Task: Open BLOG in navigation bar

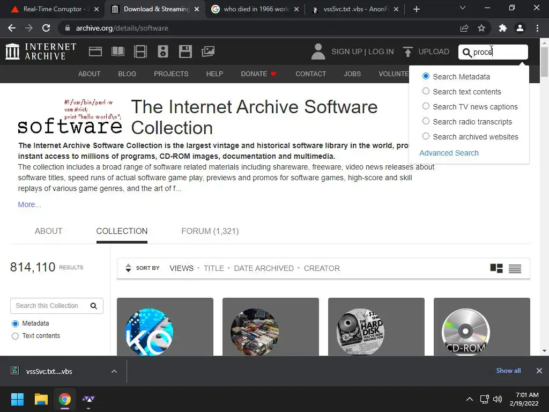Action: (x=127, y=74)
